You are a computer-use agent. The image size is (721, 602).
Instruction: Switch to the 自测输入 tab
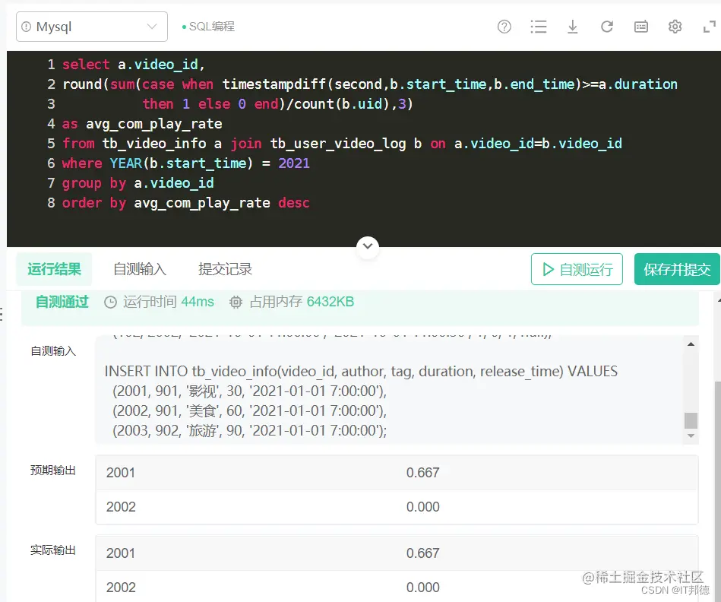[x=140, y=269]
